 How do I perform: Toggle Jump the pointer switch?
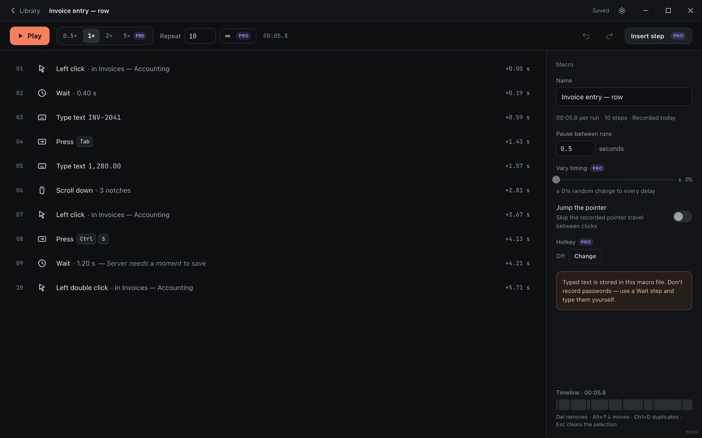[x=682, y=216]
